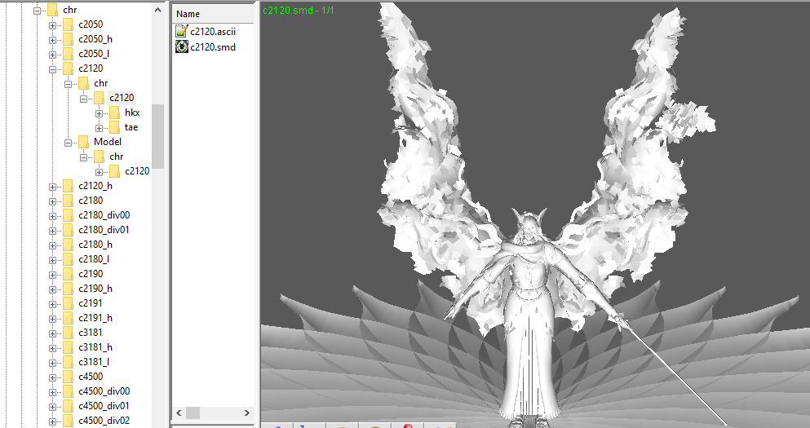Collapse the highlighted c2120 folder node
Image resolution: width=810 pixels, height=428 pixels.
click(83, 99)
